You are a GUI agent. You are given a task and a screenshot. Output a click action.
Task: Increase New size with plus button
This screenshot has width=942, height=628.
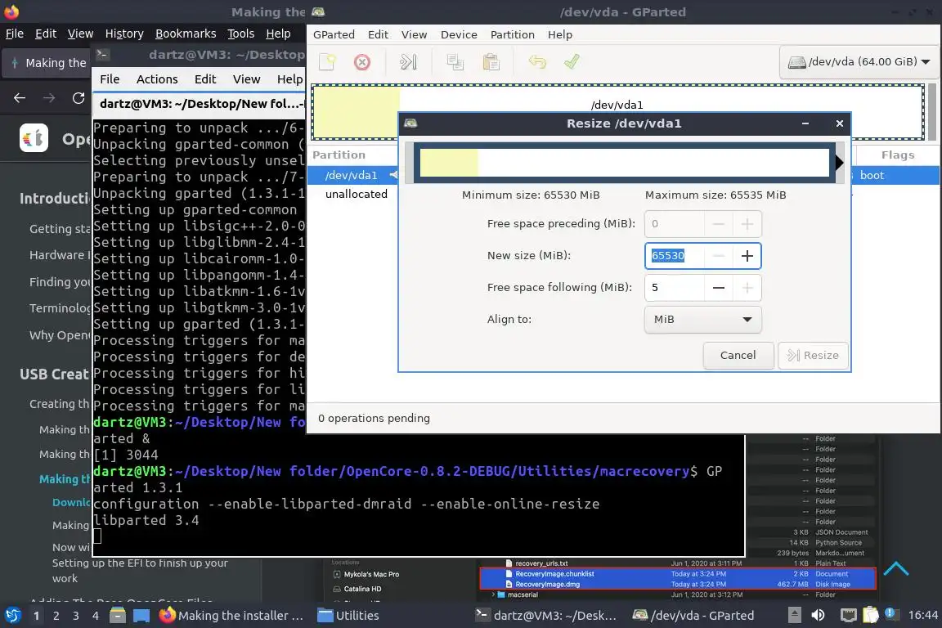[x=747, y=256]
